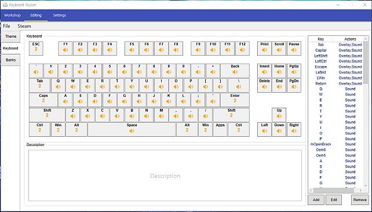Switch to the Editing tab
Screen dimensions: 372x212
pos(36,15)
